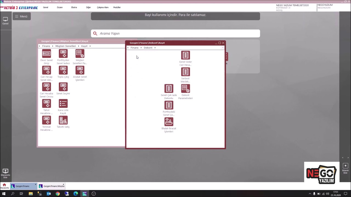The height and width of the screenshot is (197, 351).
Task: Click Finans breadcrumb in Dekont window
Action: click(134, 48)
